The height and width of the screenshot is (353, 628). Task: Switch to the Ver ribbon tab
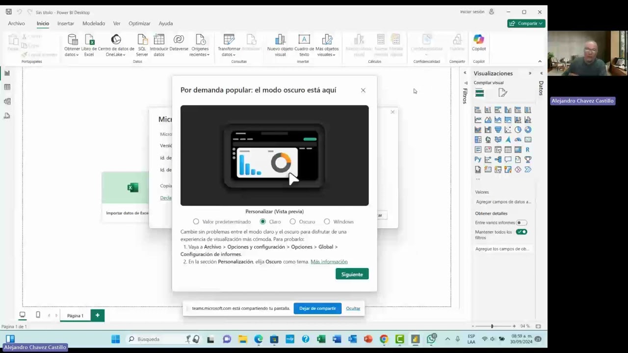coord(117,24)
